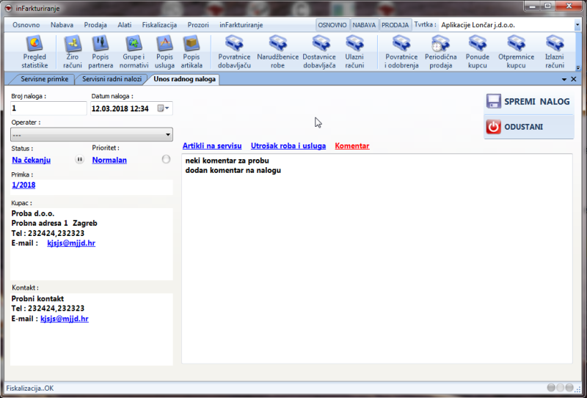Viewport: 587px width, 398px height.
Task: Open Primka 1/2018 link
Action: coord(23,185)
